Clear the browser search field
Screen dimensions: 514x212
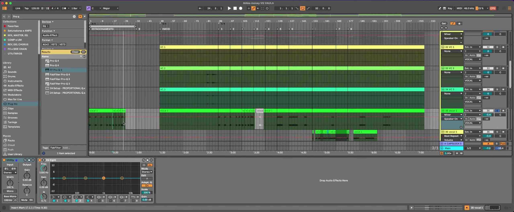(74, 17)
